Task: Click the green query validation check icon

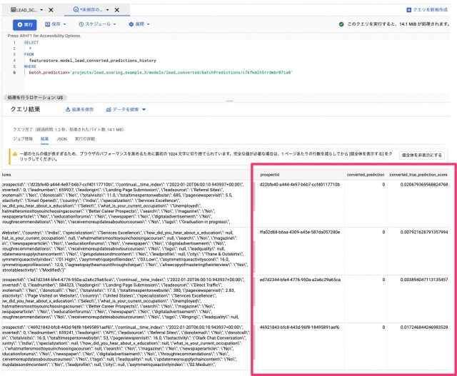Action: click(341, 24)
